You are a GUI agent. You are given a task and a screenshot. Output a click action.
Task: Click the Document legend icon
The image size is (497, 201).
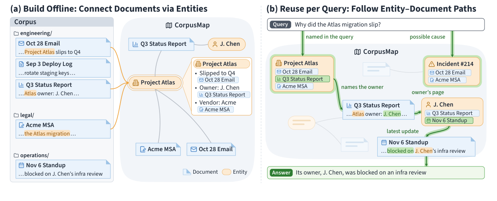click(x=187, y=172)
